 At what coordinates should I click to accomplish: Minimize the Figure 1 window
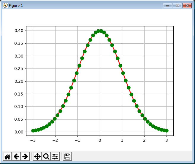(167, 6)
